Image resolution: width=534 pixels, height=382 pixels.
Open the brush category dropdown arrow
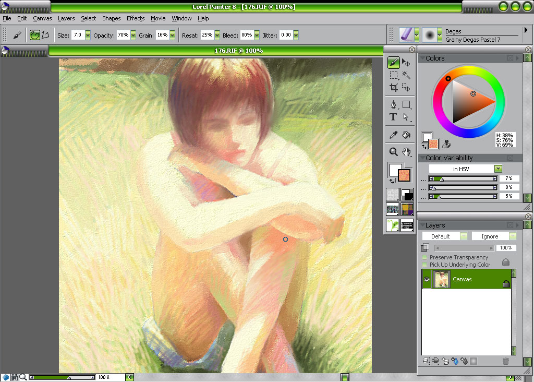(417, 35)
